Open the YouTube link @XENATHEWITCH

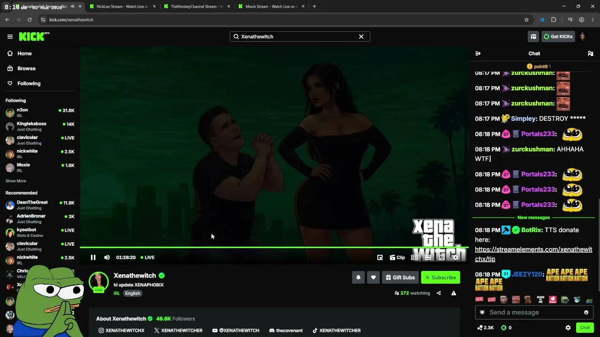(x=235, y=330)
